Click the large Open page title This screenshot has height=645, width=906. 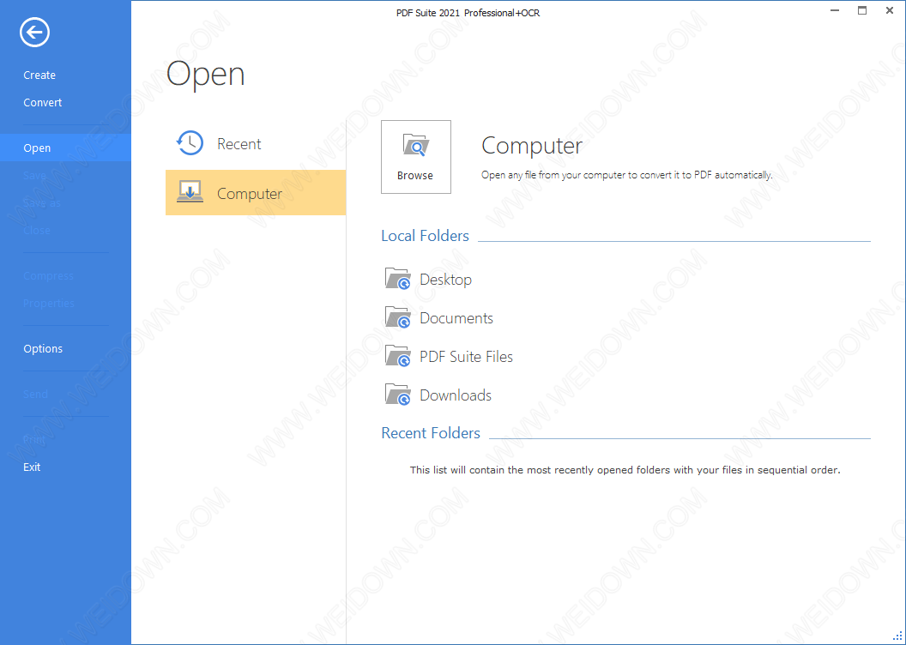pos(205,75)
